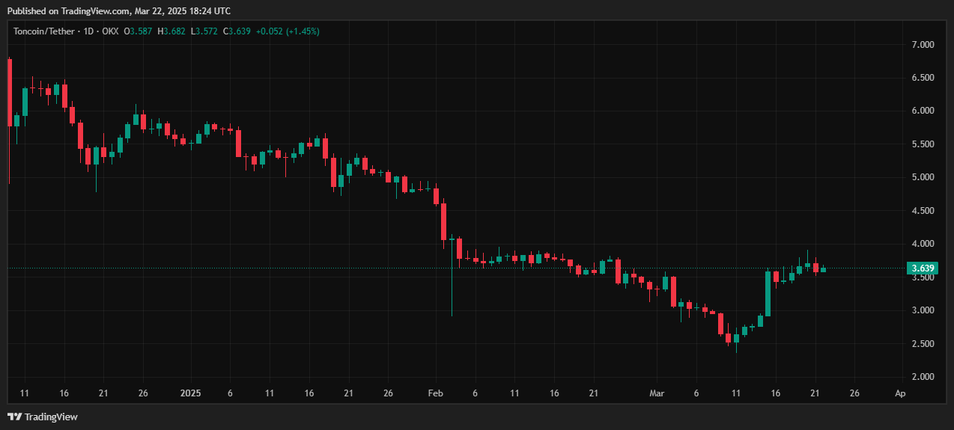954x430 pixels.
Task: Select the 2025 marker on time axis
Action: (191, 393)
